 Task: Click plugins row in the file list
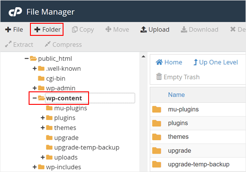[x=198, y=123]
